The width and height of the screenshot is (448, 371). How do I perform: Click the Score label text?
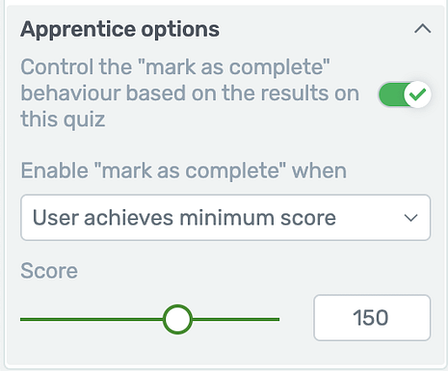coord(49,271)
